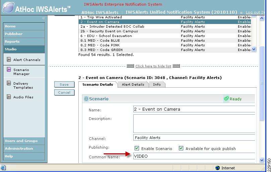Click the Alert Channels sidebar icon
This screenshot has height=172, width=271.
tap(9, 59)
